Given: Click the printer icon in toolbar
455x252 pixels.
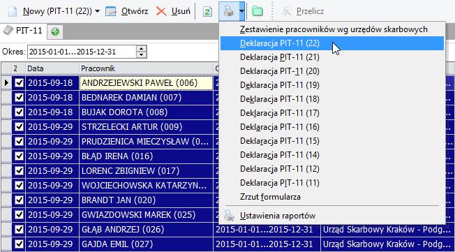Looking at the screenshot, I should coord(229,12).
